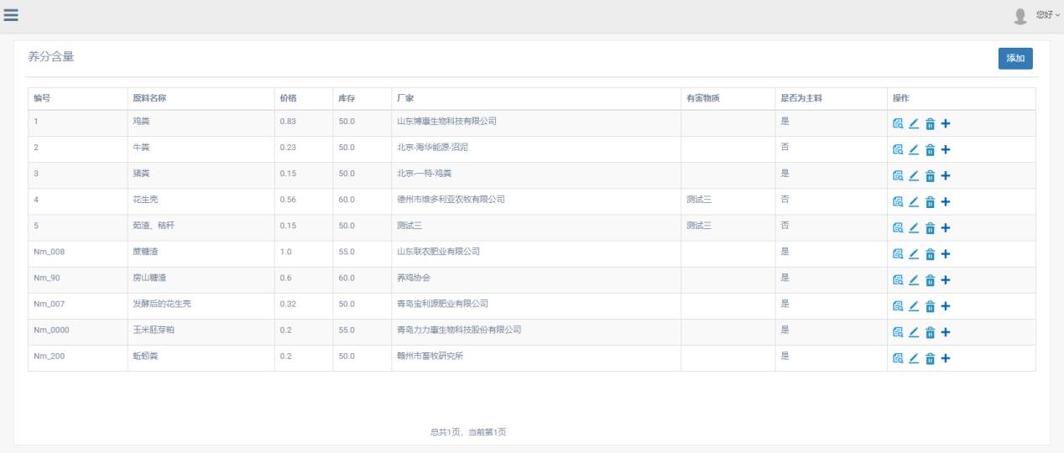Edit the 蔗糖渣 row with pencil icon
1064x453 pixels.
pyautogui.click(x=914, y=254)
